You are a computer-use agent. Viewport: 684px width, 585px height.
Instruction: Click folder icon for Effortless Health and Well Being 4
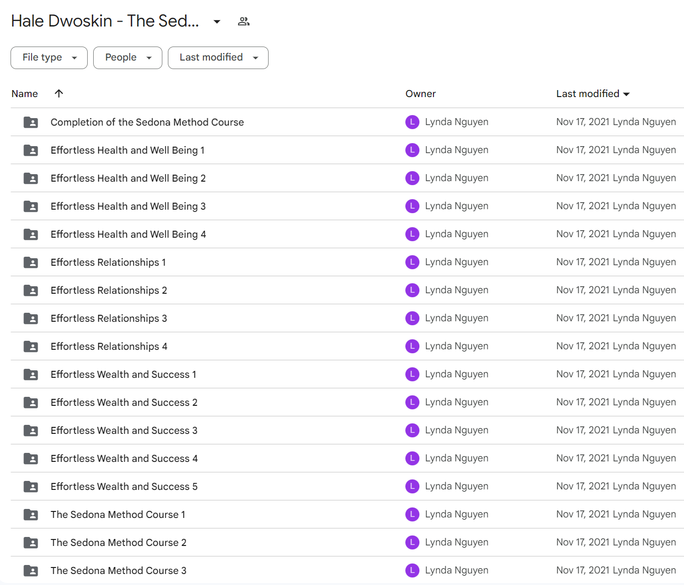click(x=31, y=234)
